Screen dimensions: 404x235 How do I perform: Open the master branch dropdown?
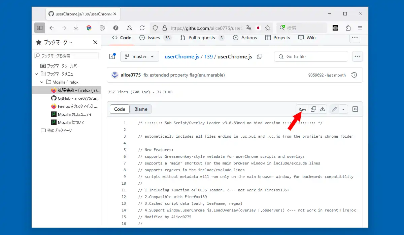point(139,56)
